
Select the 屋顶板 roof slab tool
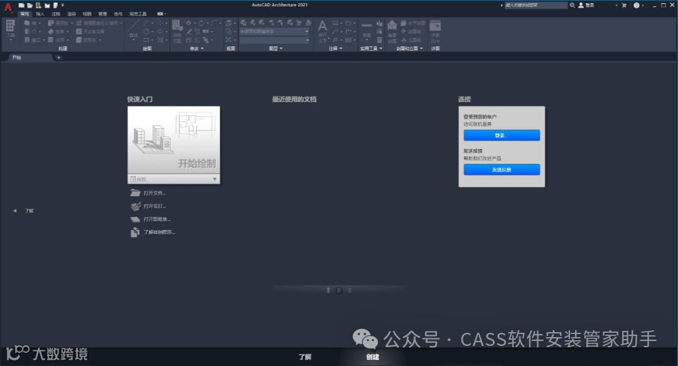point(59,23)
